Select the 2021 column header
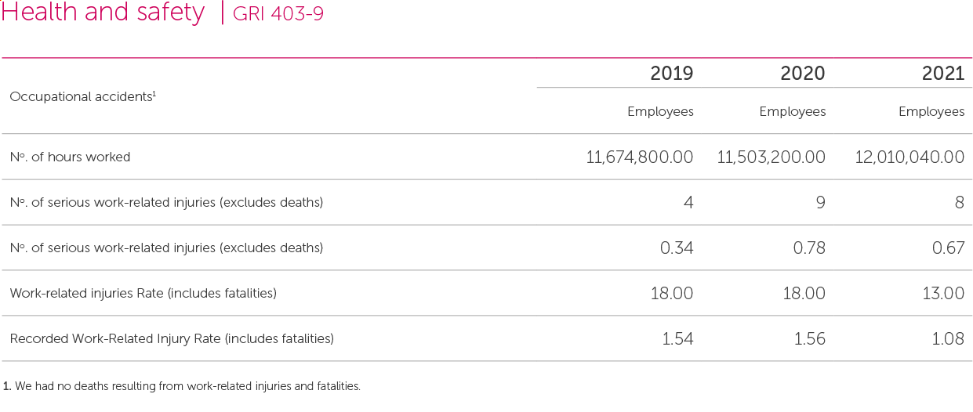 (943, 74)
